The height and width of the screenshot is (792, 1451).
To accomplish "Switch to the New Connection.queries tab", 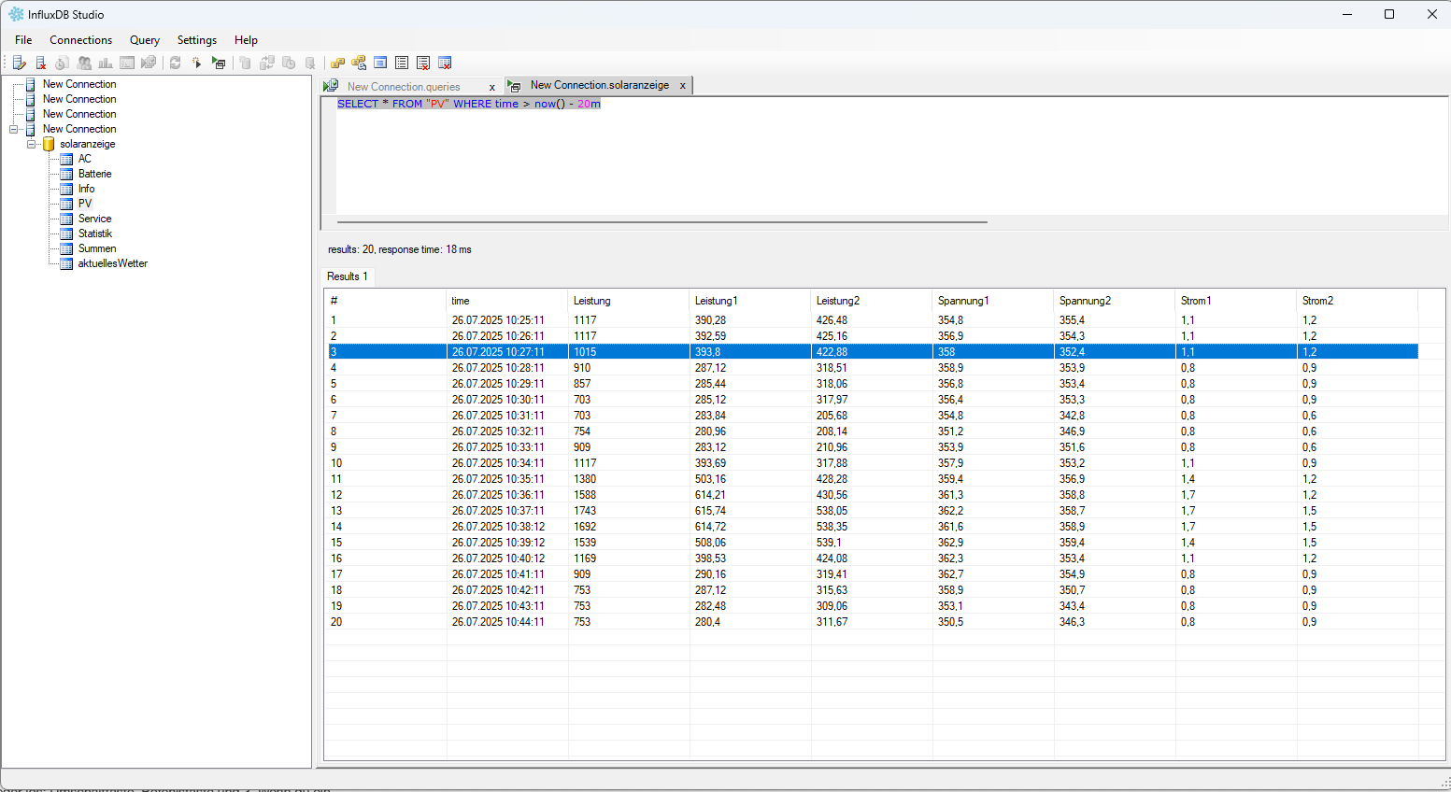I will [404, 86].
